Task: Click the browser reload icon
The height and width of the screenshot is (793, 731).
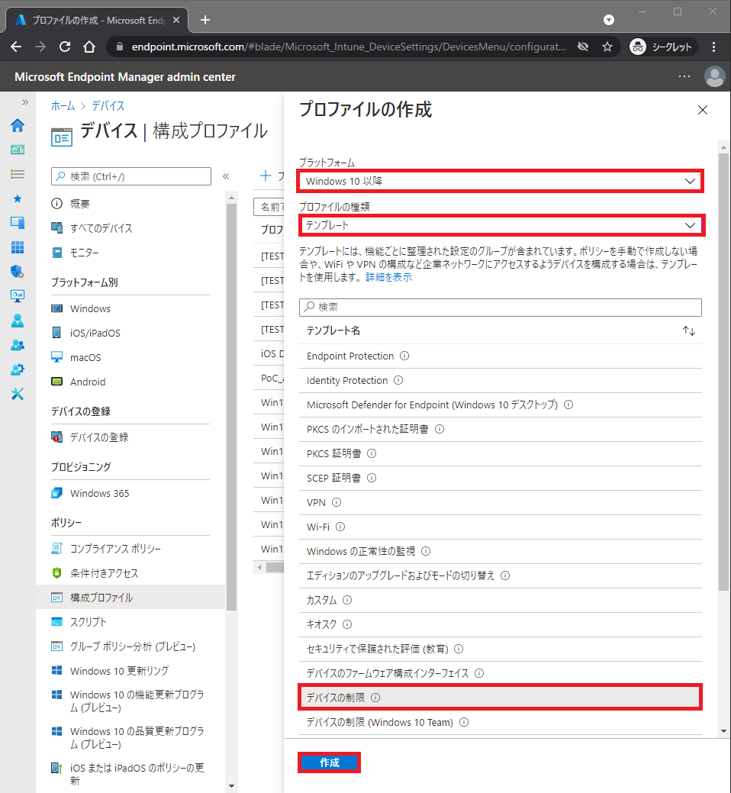Action: pos(65,47)
